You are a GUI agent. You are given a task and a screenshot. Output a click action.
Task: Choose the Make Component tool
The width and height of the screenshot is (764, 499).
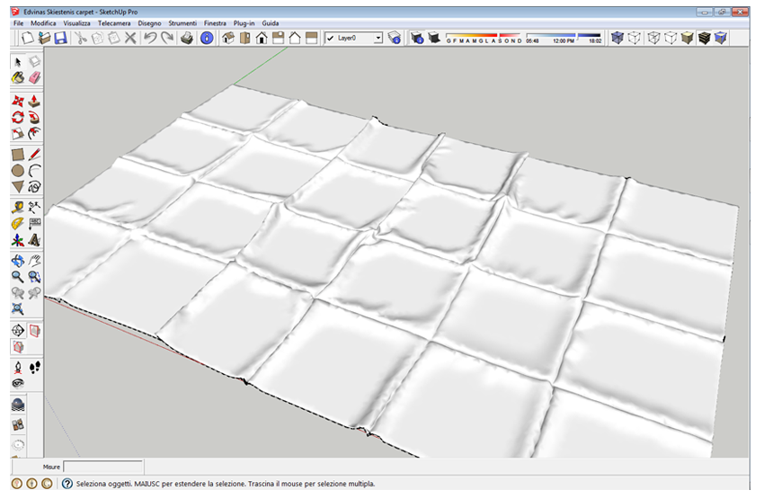point(34,62)
